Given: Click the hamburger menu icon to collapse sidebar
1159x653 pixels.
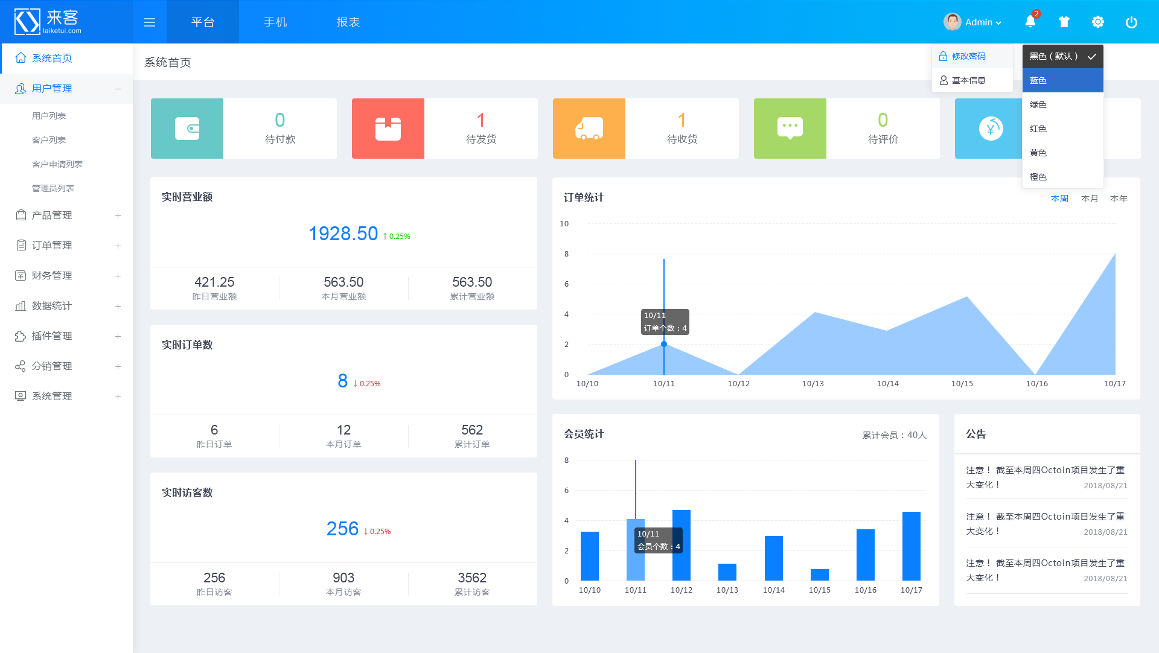Looking at the screenshot, I should 149,21.
